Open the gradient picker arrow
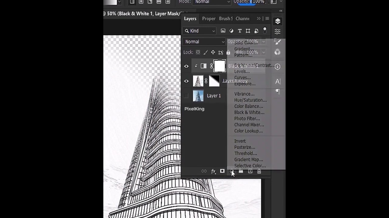Image resolution: width=389 pixels, height=218 pixels. 119,2
